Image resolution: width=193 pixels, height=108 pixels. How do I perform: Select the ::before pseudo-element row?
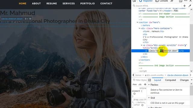145,25
